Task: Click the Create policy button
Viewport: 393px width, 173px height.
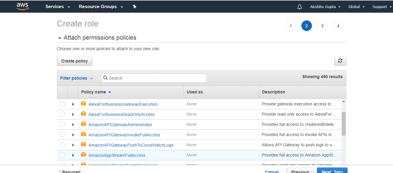Action: tap(74, 61)
